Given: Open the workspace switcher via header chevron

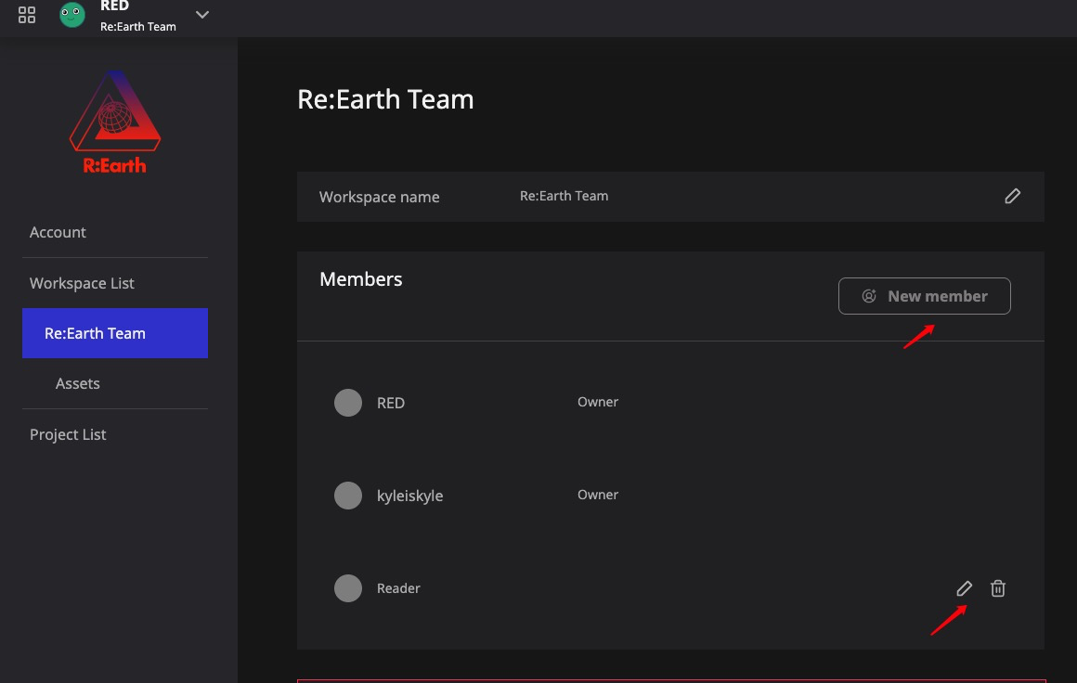Looking at the screenshot, I should point(201,16).
